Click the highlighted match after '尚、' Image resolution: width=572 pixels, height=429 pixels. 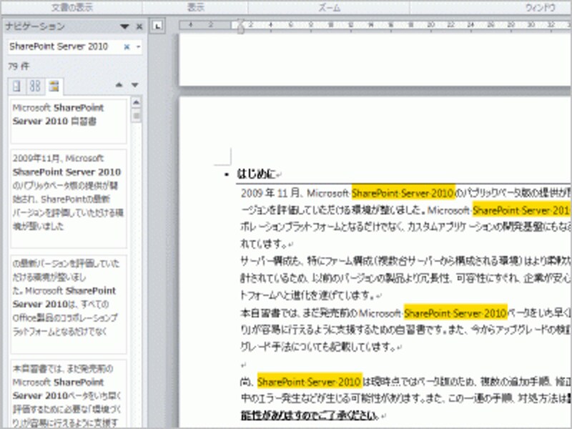click(310, 381)
